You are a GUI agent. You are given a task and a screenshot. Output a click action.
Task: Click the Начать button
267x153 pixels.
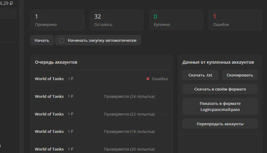pyautogui.click(x=42, y=40)
